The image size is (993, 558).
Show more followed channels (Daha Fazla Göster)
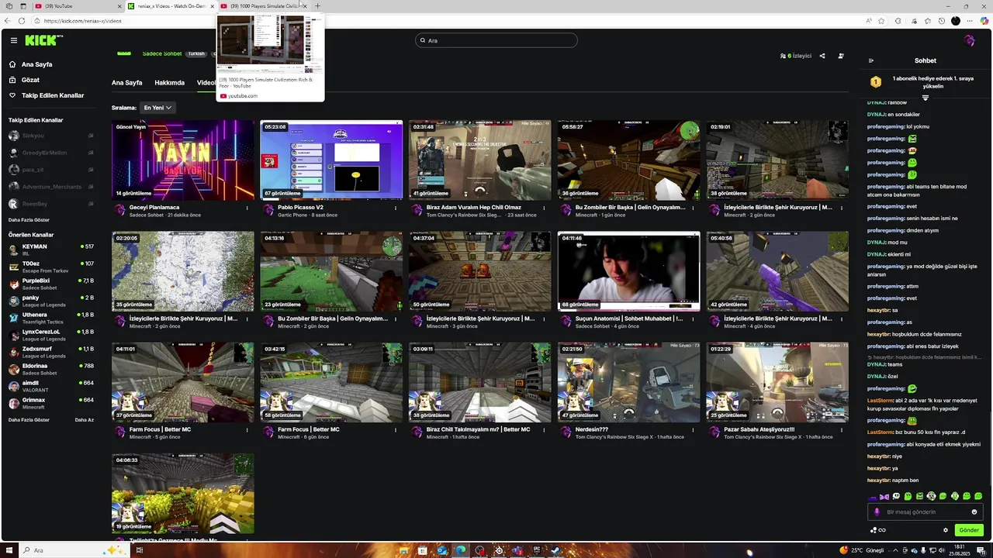pos(29,220)
